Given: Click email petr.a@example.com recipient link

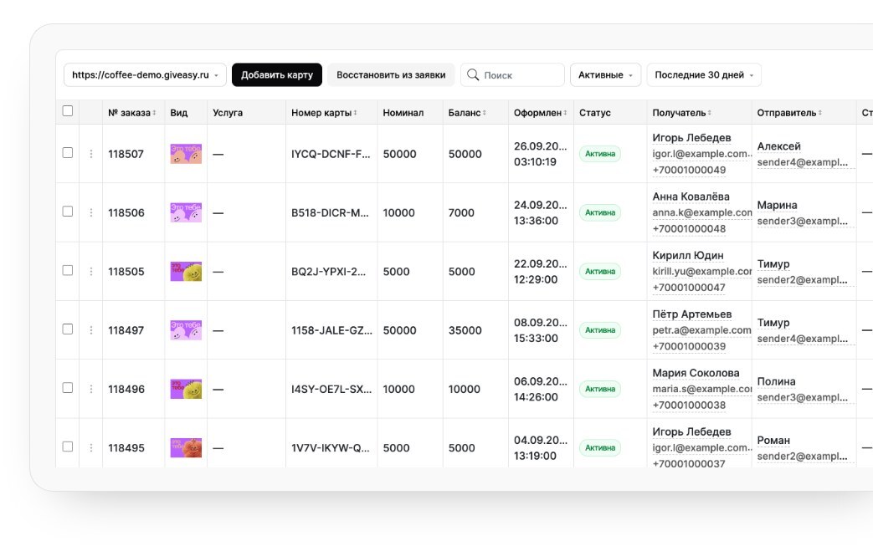Looking at the screenshot, I should (x=701, y=330).
